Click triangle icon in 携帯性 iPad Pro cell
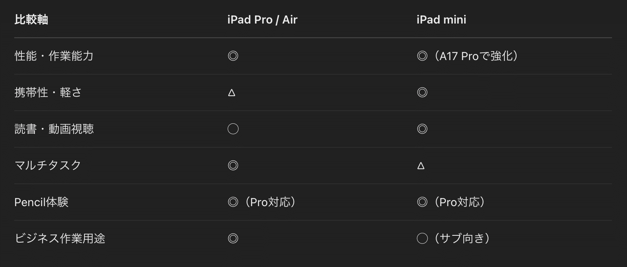Image resolution: width=627 pixels, height=267 pixels. pyautogui.click(x=232, y=93)
